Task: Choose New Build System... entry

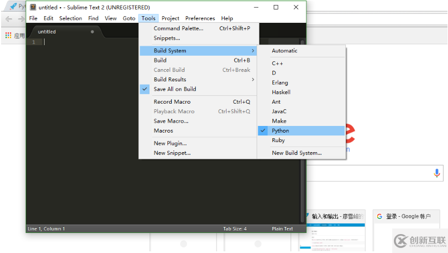Action: click(x=301, y=153)
